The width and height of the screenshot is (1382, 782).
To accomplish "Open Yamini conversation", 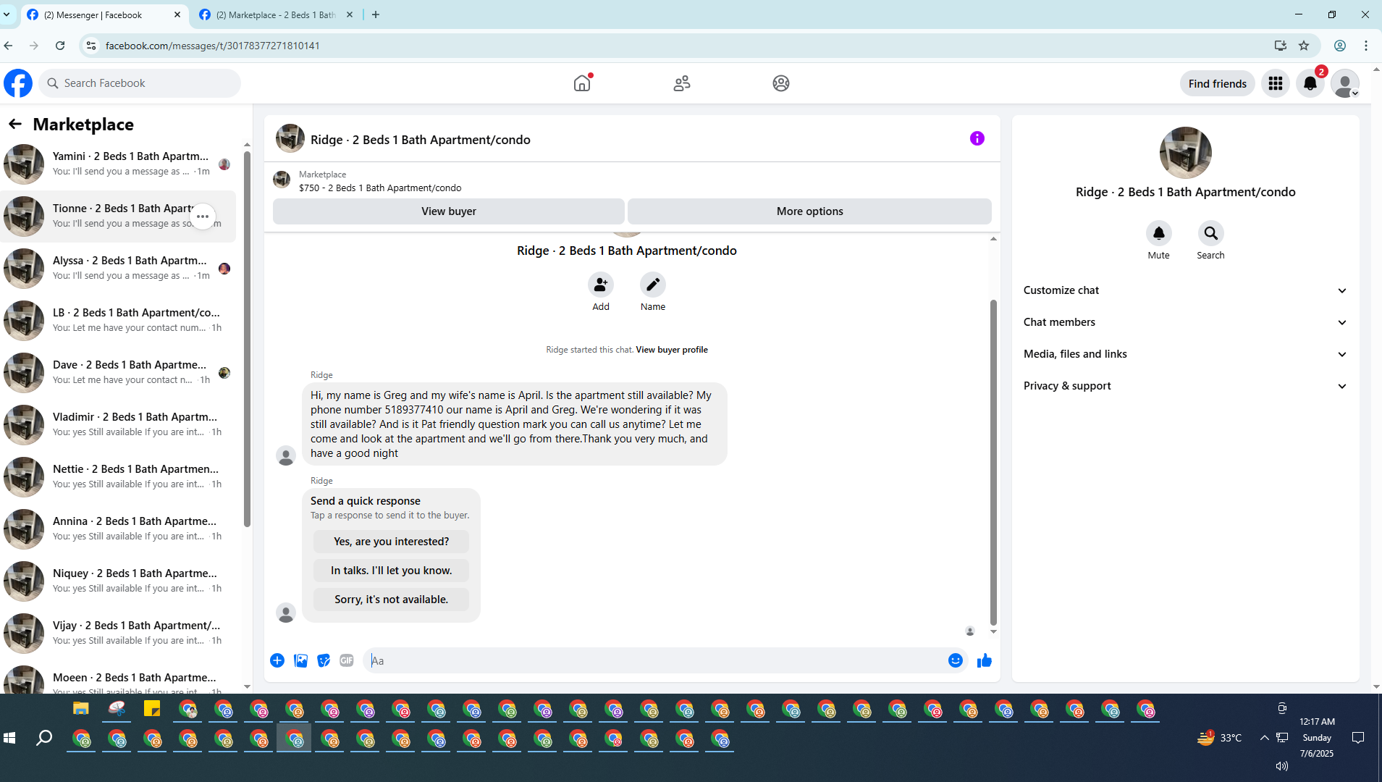I will click(x=118, y=164).
